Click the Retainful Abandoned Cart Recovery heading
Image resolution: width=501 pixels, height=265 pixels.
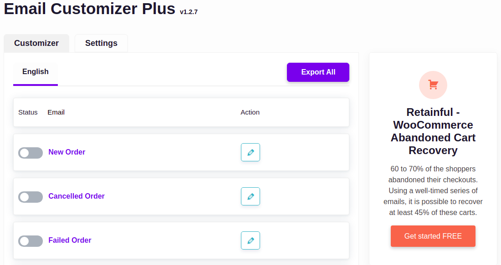pyautogui.click(x=433, y=131)
